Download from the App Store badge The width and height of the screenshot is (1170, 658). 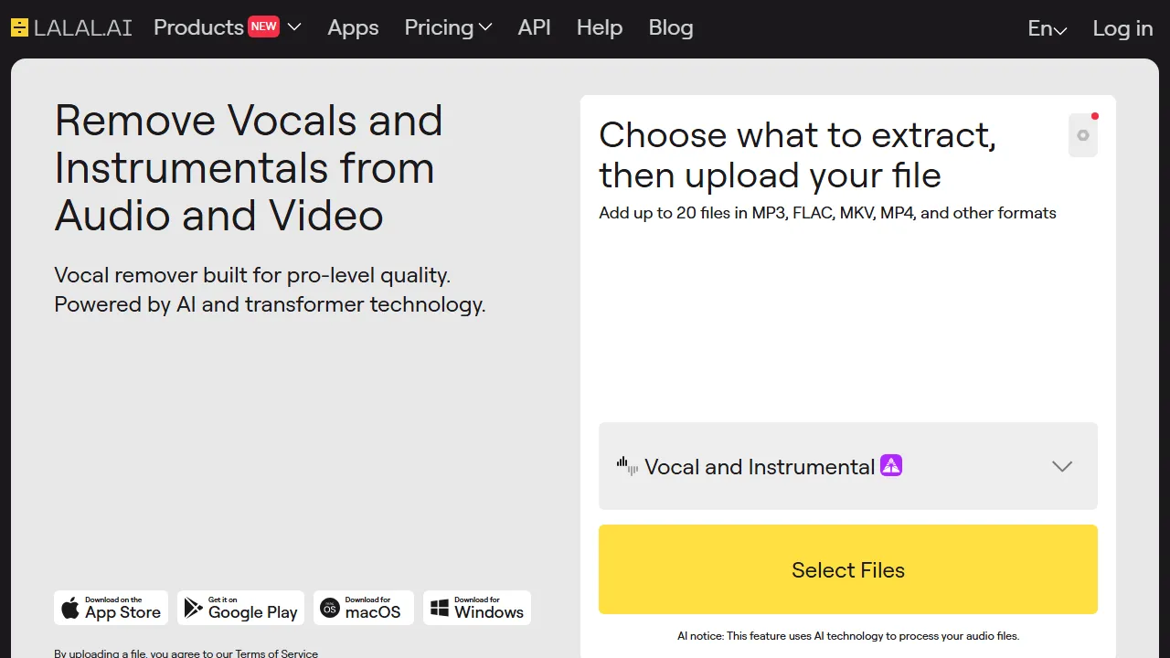pos(112,608)
